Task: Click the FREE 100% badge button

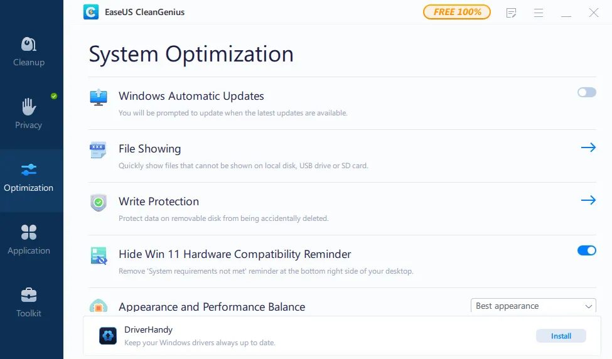Action: pos(456,12)
